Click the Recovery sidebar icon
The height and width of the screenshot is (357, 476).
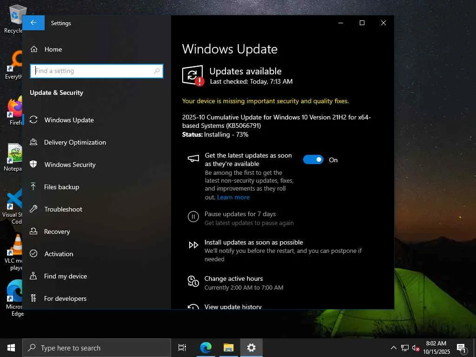coord(33,231)
